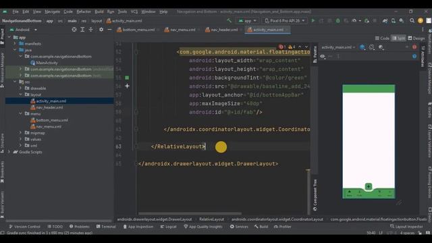Screen dimensions: 432x243
Task: Expand the mipmap folder
Action: [x=20, y=133]
